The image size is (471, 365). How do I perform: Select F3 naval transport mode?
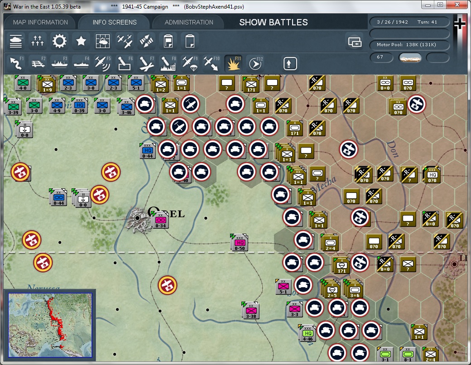pos(59,63)
